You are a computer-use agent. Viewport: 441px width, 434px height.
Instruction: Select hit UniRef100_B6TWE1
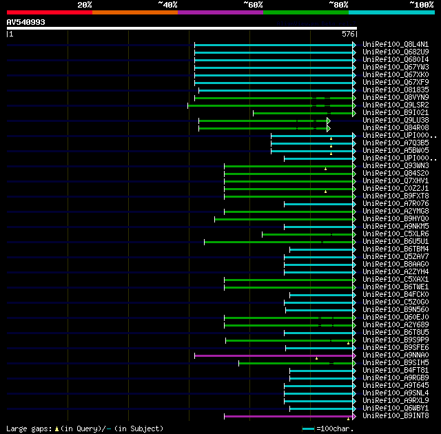click(x=396, y=287)
